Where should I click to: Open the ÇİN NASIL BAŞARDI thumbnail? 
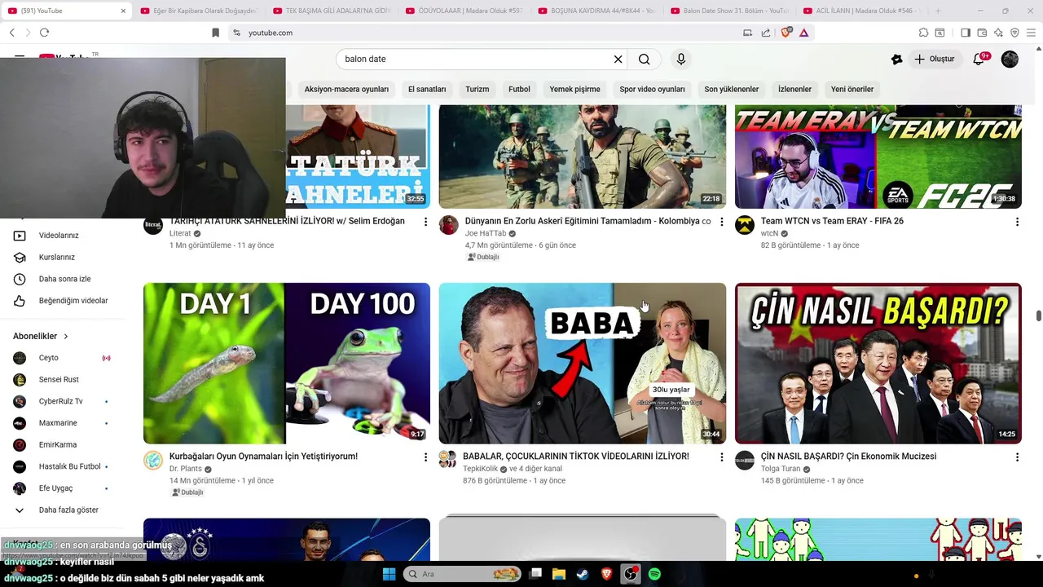(878, 364)
